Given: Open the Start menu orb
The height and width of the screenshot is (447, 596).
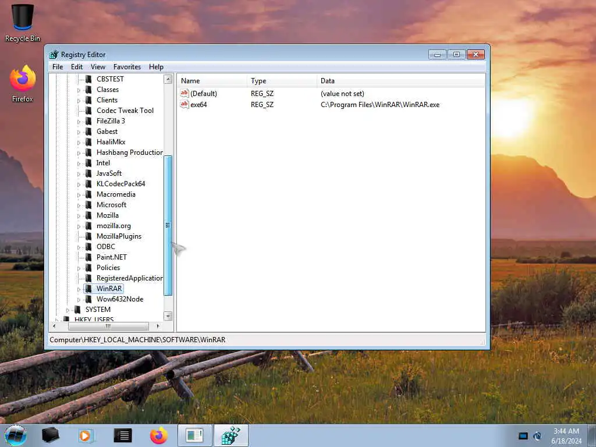Looking at the screenshot, I should pyautogui.click(x=16, y=435).
